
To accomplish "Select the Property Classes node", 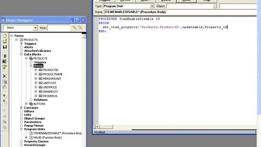I will (x=36, y=141).
